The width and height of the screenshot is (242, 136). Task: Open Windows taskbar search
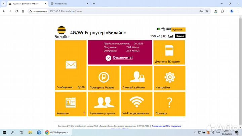click(13, 132)
